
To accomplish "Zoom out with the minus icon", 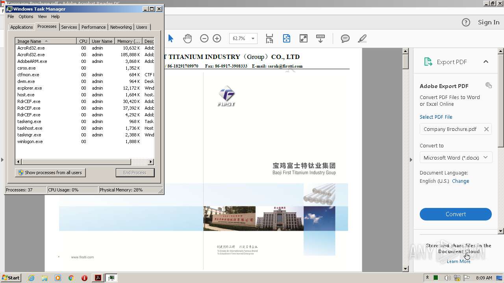I will click(x=204, y=38).
